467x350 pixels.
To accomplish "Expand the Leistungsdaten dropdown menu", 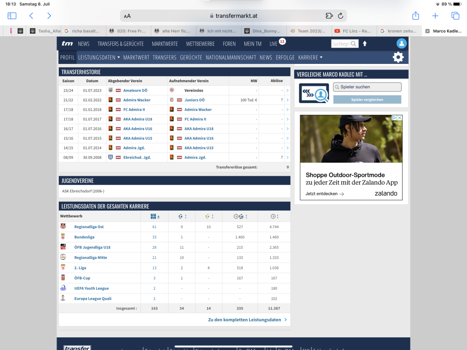I will [x=99, y=57].
